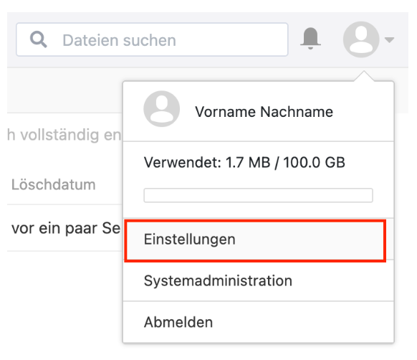The height and width of the screenshot is (360, 417).
Task: Click the Verwendet storage usage text
Action: point(244,162)
